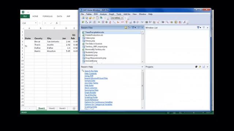Click the sort icon in the Recent Files header
This screenshot has width=234, height=131.
point(129,28)
